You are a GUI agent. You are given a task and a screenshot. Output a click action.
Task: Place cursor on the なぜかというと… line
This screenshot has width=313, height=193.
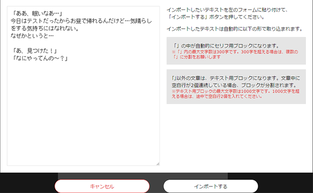33,35
